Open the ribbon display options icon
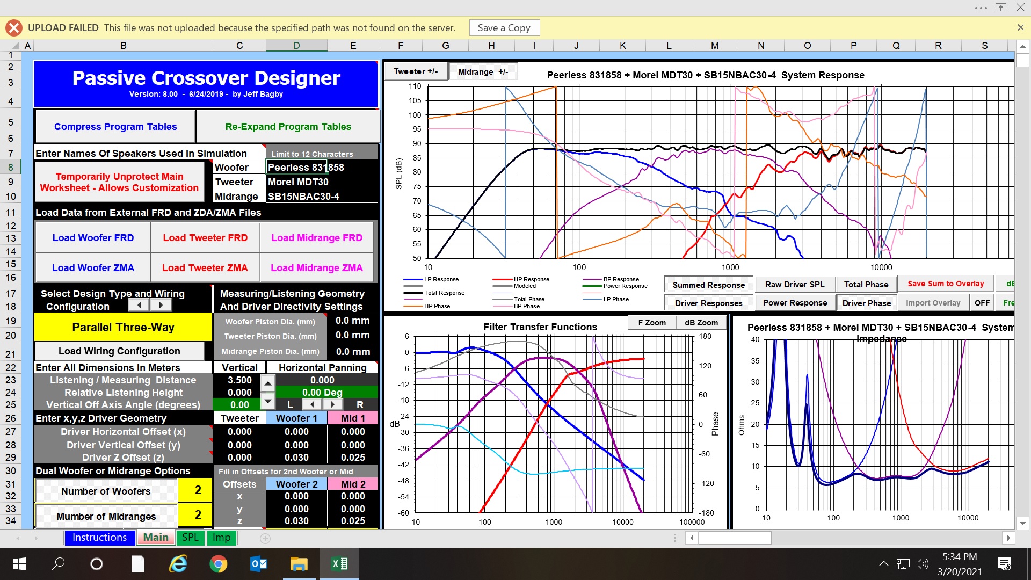Image resolution: width=1031 pixels, height=580 pixels. pos(1000,8)
